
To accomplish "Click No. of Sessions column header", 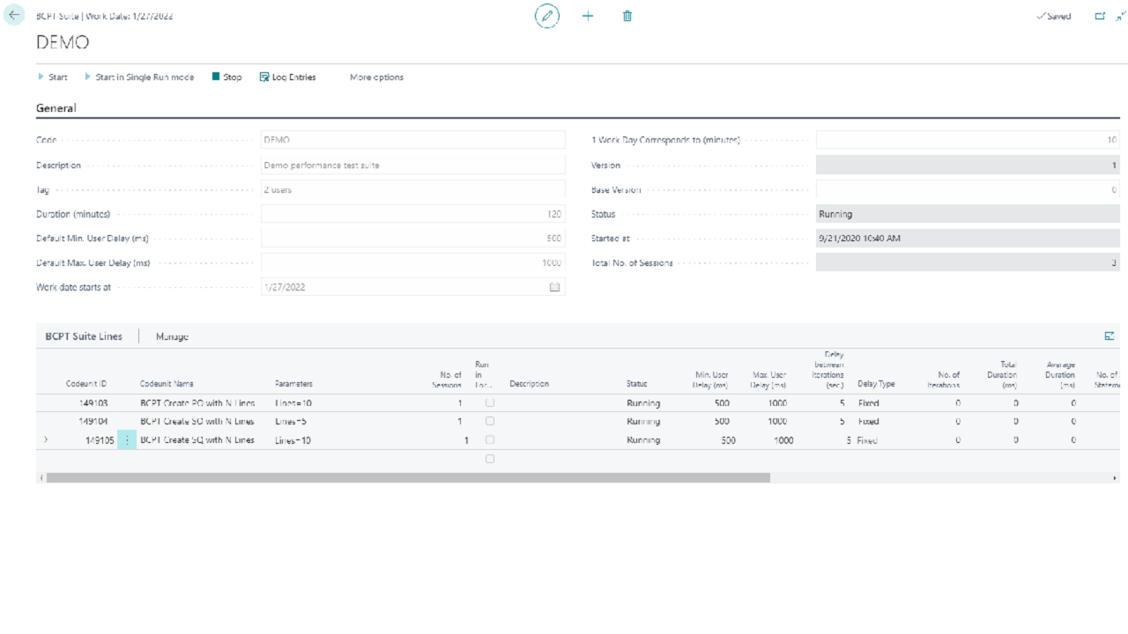I will [446, 380].
